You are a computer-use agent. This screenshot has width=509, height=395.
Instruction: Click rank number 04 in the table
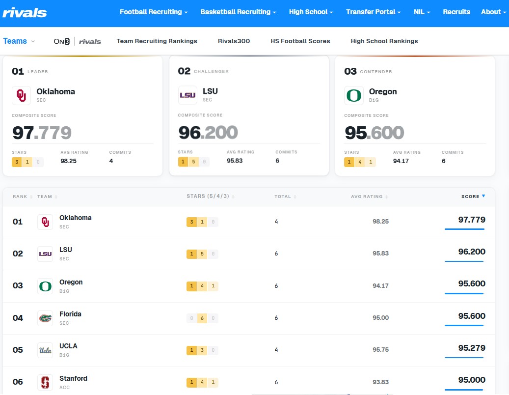(x=18, y=318)
